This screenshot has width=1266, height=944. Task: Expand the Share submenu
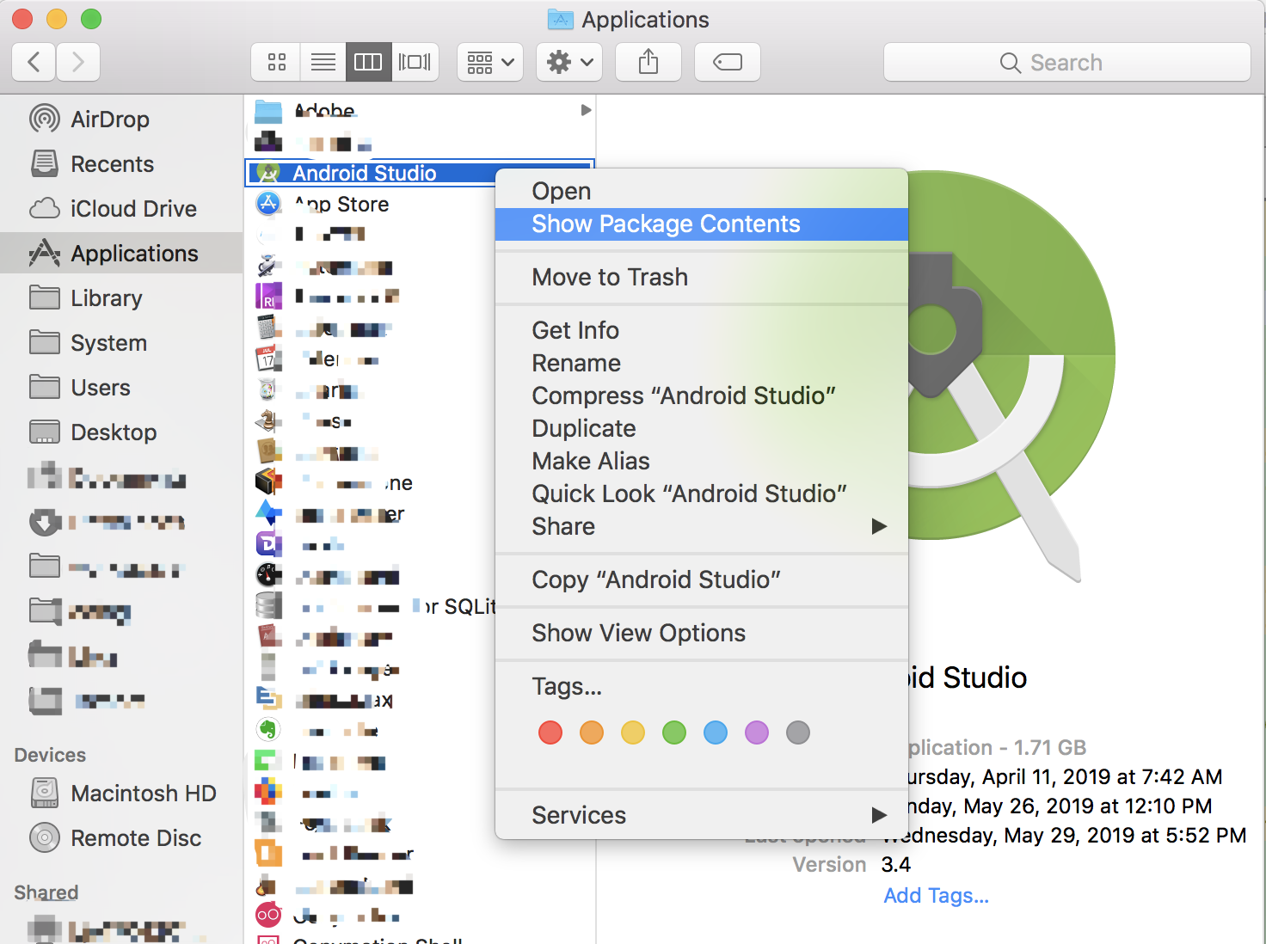click(702, 526)
